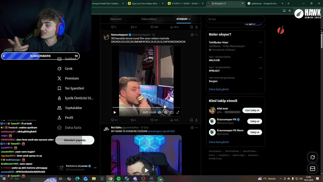Image resolution: width=323 pixels, height=182 pixels.
Task: Switch to the Sana özel tab
Action: pos(116,19)
